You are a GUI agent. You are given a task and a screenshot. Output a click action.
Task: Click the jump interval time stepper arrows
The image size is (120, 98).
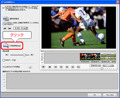tap(27, 28)
